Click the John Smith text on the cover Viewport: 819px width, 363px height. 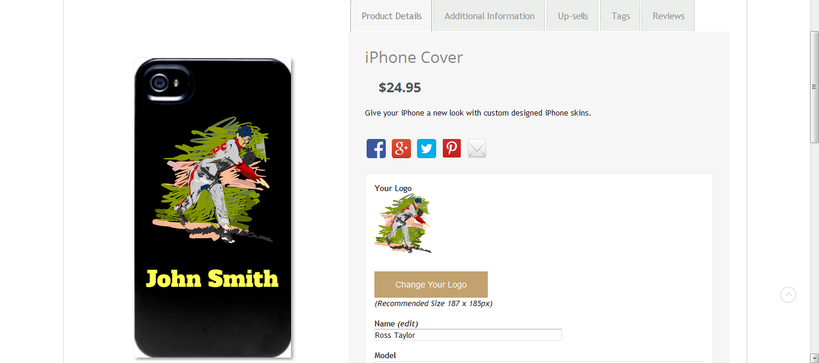click(212, 279)
